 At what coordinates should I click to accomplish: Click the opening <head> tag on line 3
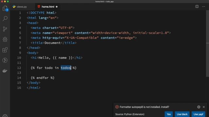(33, 23)
